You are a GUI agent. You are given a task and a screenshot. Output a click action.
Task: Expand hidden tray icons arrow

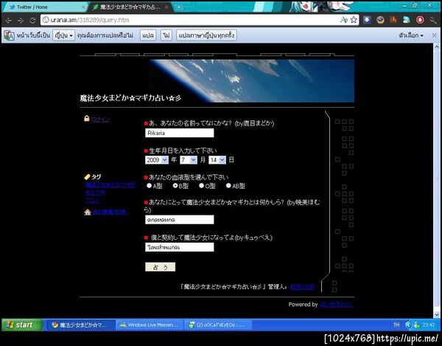[x=407, y=325]
